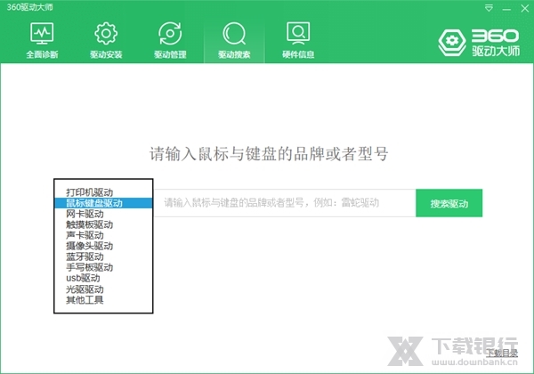Choose 网卡驱动 from the list
534x374 pixels.
103,214
